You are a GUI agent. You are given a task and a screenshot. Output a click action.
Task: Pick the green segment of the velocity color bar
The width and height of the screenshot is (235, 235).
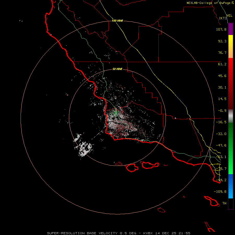pyautogui.click(x=231, y=148)
